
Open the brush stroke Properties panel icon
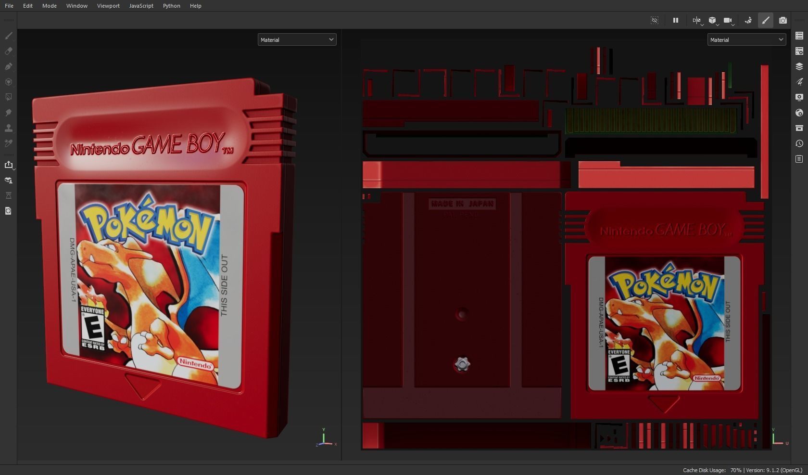[799, 82]
